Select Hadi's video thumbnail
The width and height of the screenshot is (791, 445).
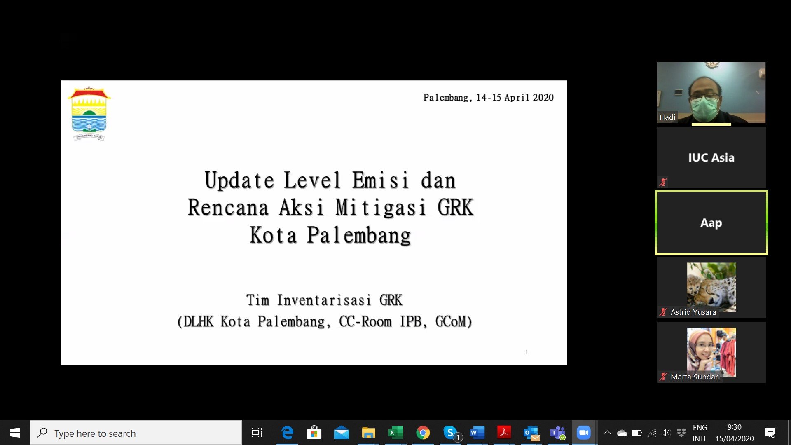(711, 93)
